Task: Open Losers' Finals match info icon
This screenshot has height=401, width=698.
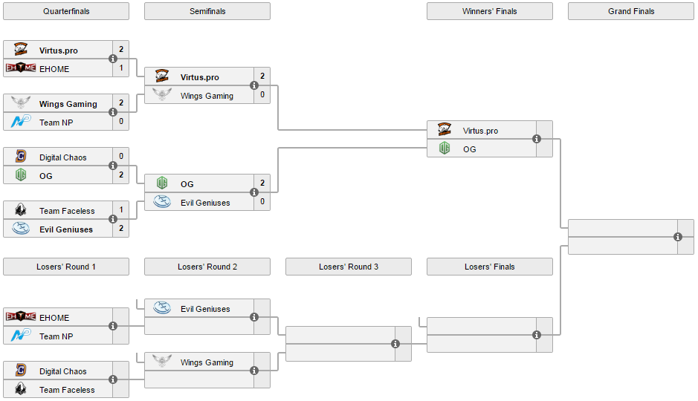Action: click(x=537, y=335)
